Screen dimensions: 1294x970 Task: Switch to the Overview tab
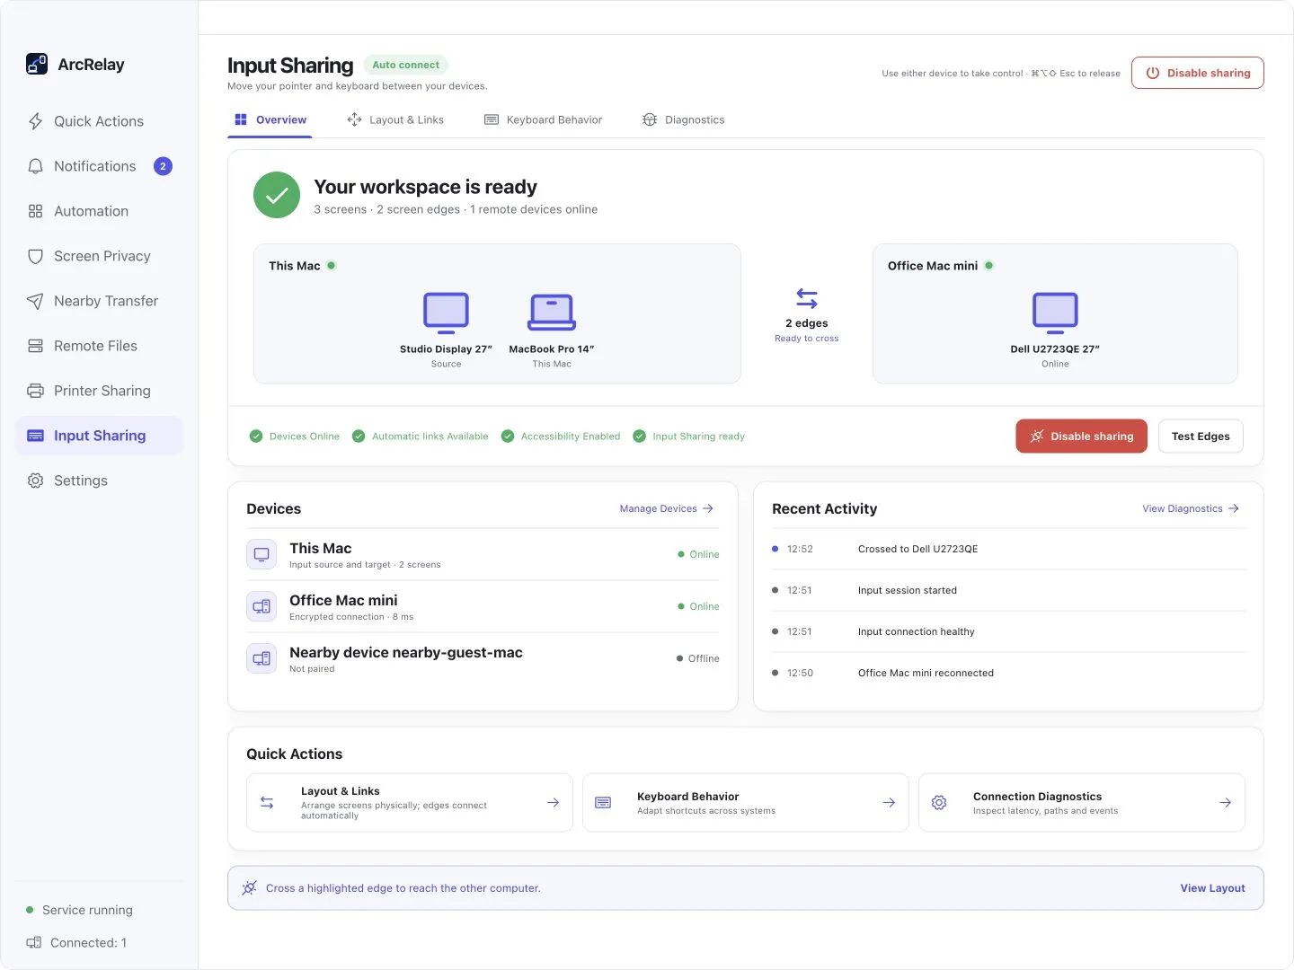[x=270, y=119]
